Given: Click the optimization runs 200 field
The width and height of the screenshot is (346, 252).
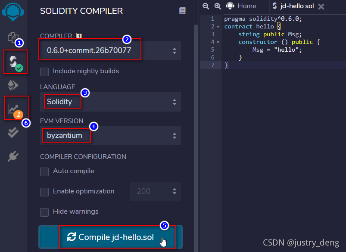Looking at the screenshot, I should click(x=156, y=191).
